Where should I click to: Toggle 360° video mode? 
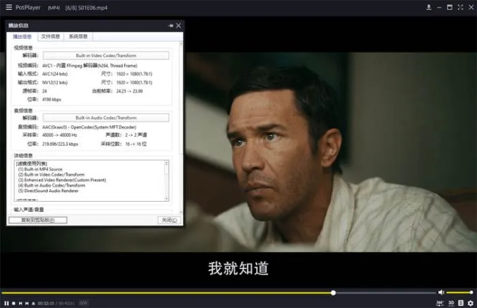(x=440, y=303)
